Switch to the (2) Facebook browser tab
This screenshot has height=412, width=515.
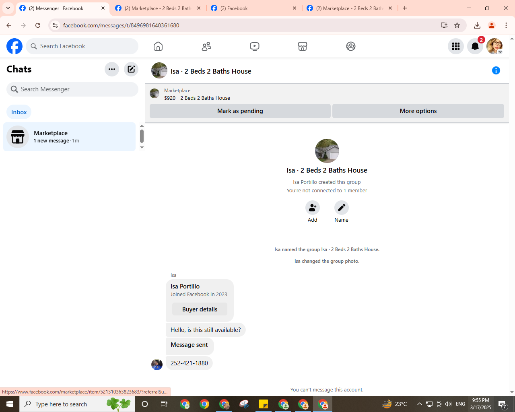point(254,8)
